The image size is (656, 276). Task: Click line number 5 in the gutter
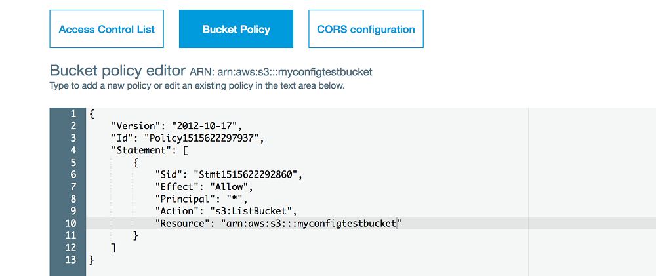(x=73, y=162)
